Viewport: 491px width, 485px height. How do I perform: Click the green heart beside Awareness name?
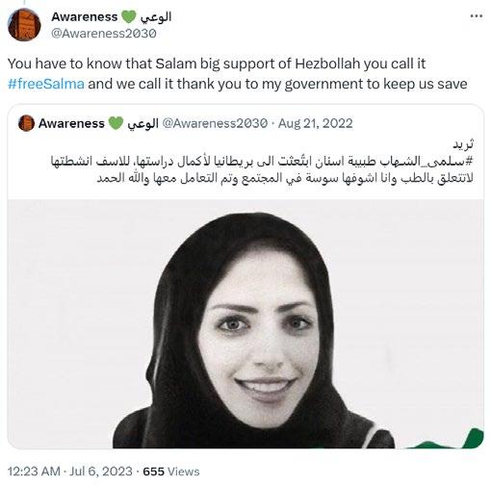point(129,16)
